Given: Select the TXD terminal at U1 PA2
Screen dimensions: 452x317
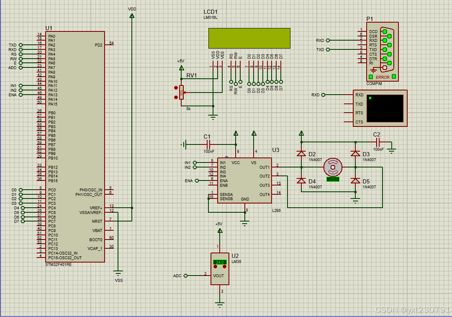Looking at the screenshot, I should pyautogui.click(x=21, y=45).
